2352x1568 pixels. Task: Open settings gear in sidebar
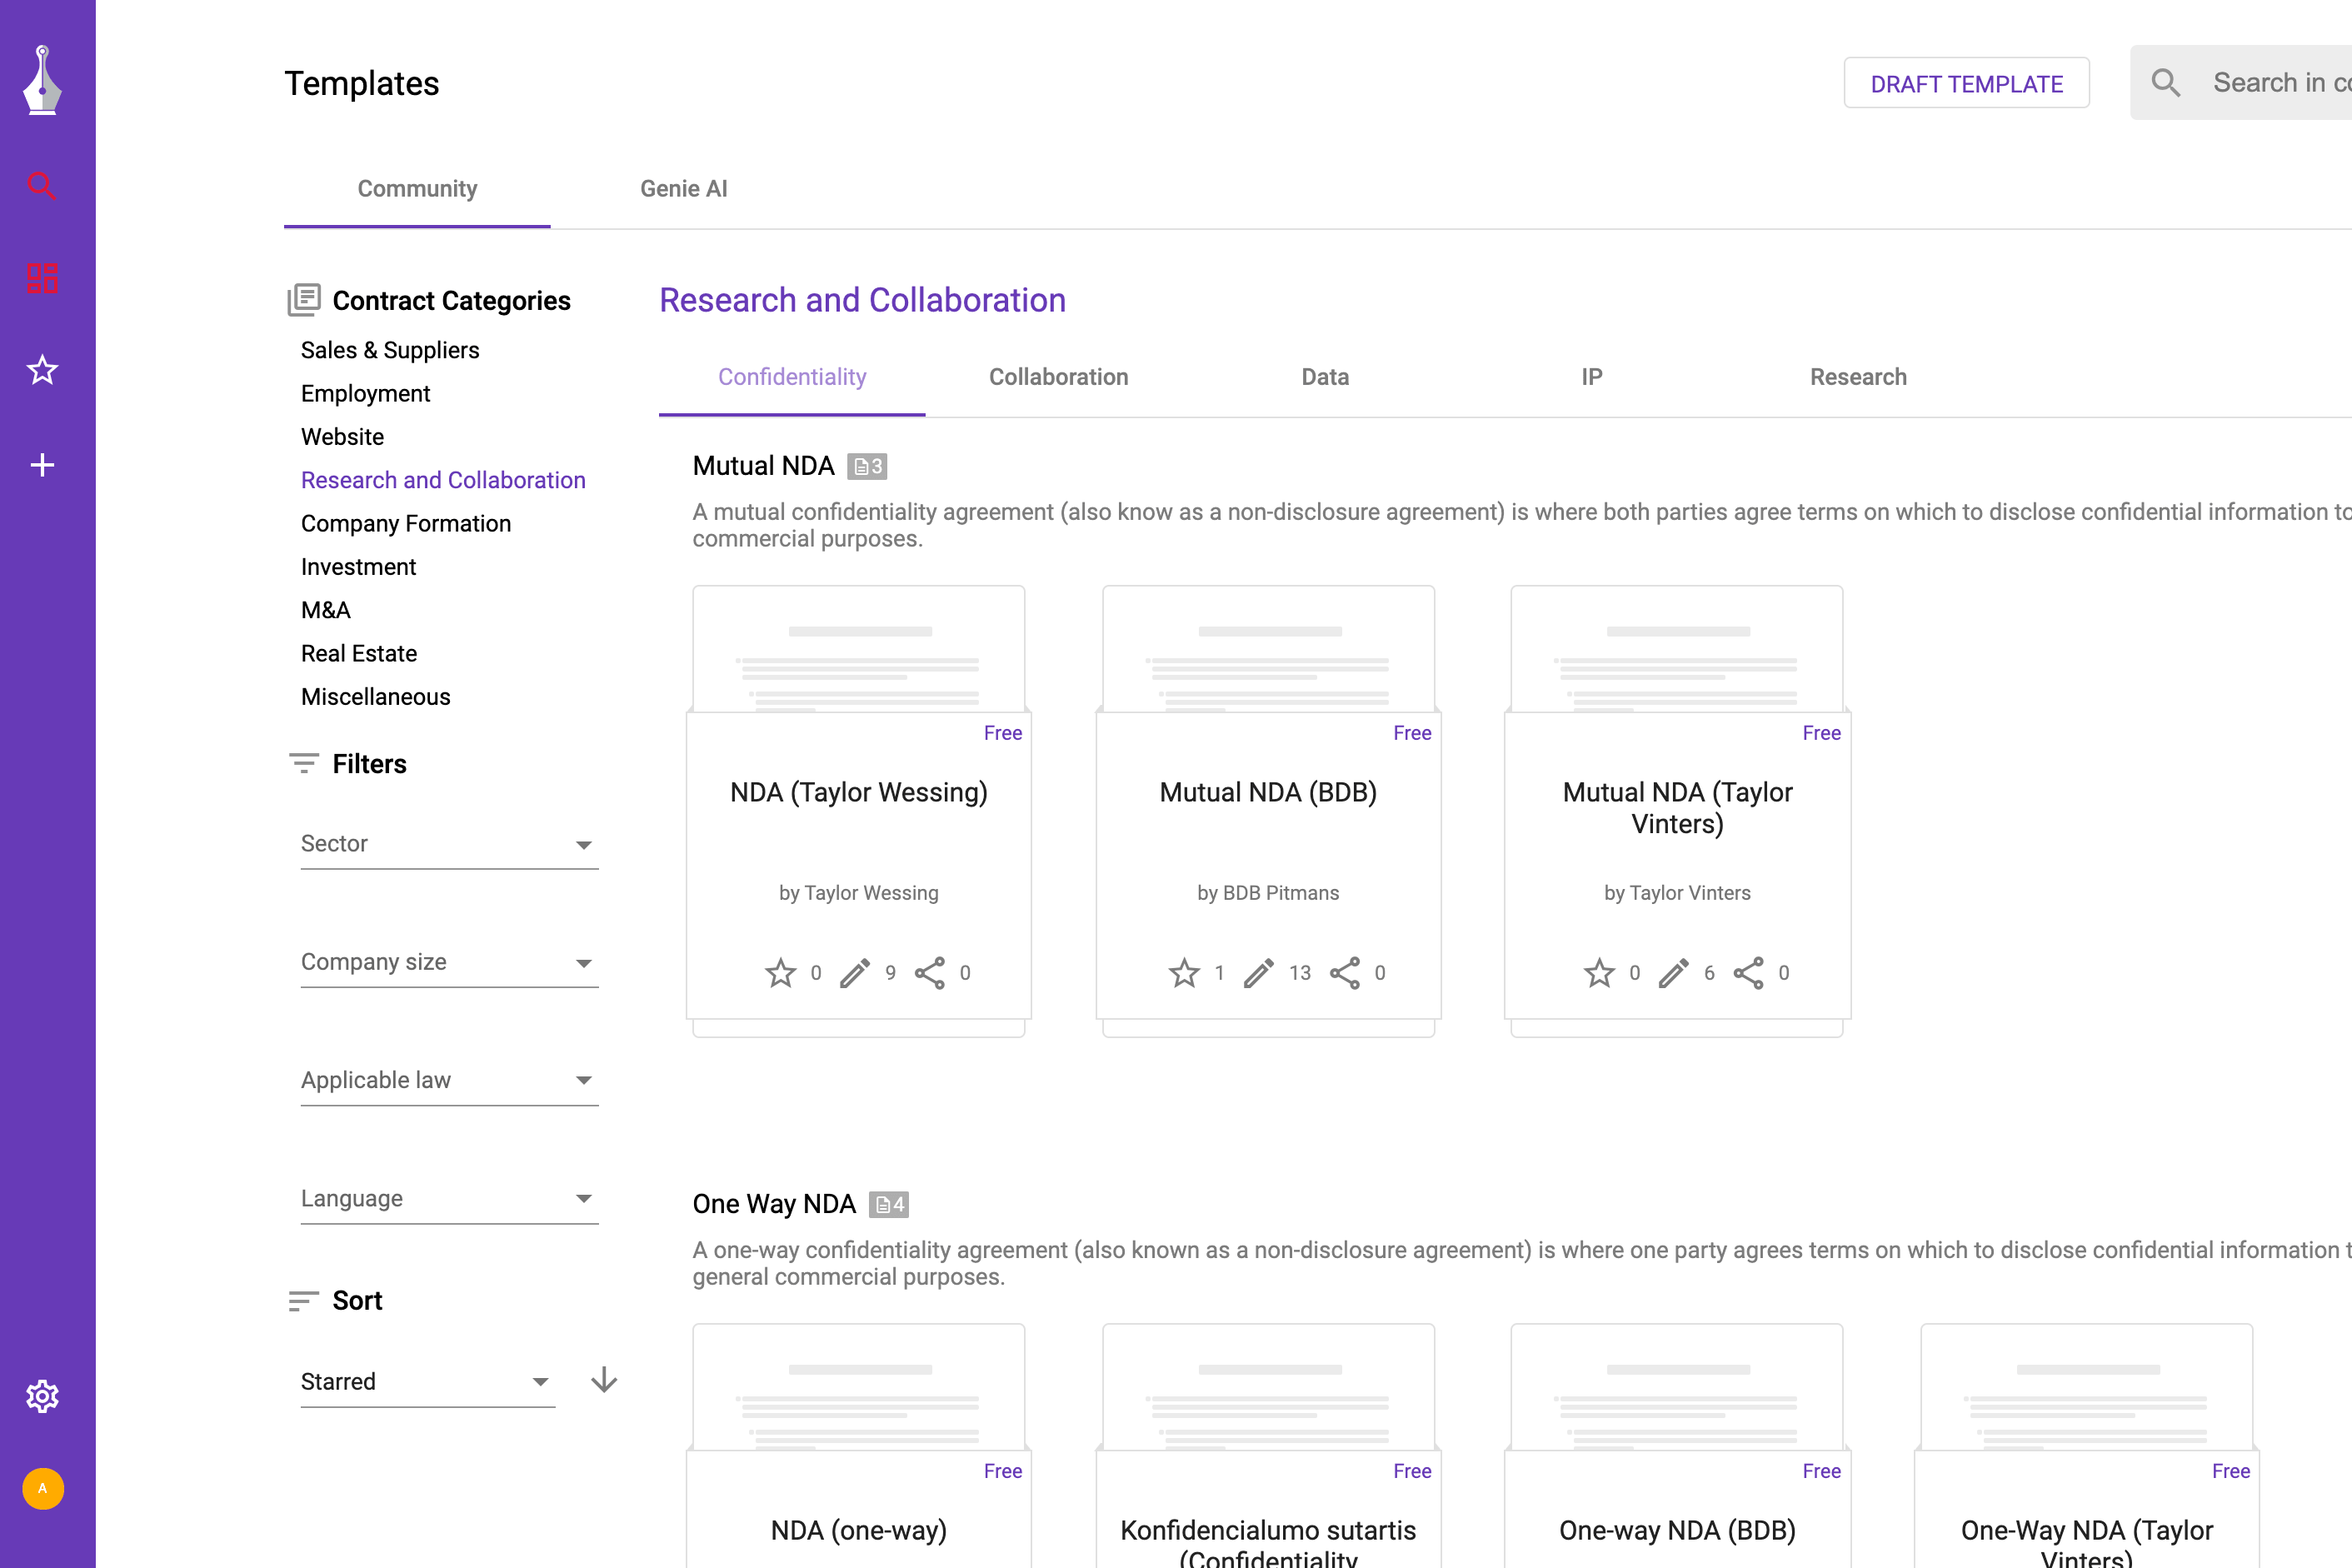(x=42, y=1396)
